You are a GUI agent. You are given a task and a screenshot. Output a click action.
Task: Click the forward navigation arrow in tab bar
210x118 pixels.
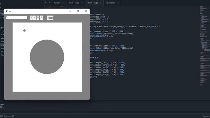click(x=50, y=3)
